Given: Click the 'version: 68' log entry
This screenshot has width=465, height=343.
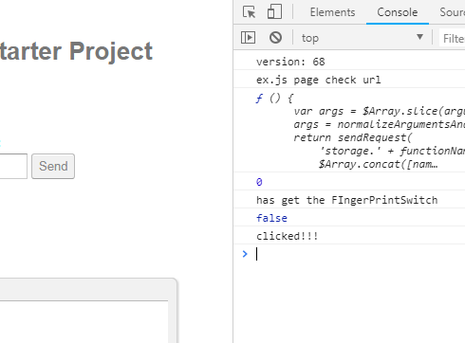Looking at the screenshot, I should tap(290, 62).
